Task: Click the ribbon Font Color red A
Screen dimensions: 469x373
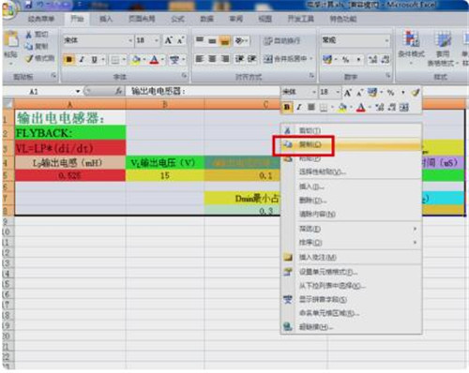Action: click(x=154, y=59)
